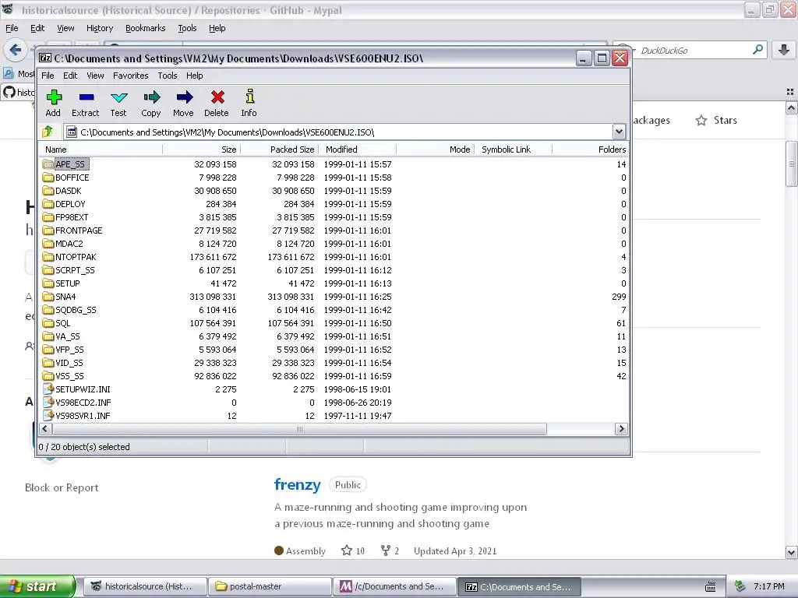Click DuckDuckGo search magnifier icon

tap(757, 50)
